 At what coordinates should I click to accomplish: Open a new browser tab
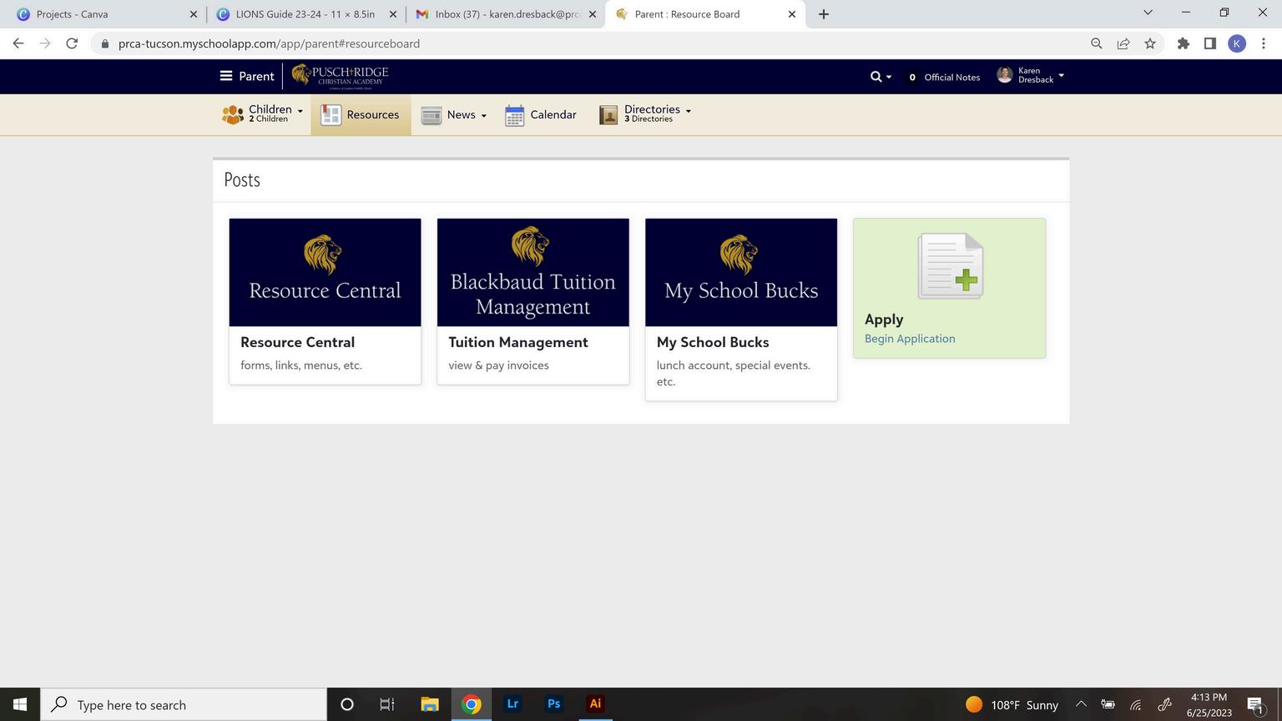click(824, 14)
